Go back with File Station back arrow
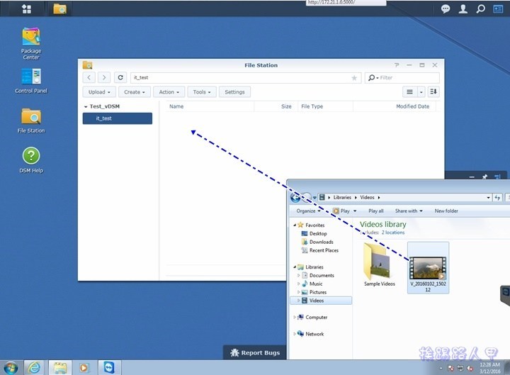Viewport: 510px width, 375px height. tap(90, 78)
